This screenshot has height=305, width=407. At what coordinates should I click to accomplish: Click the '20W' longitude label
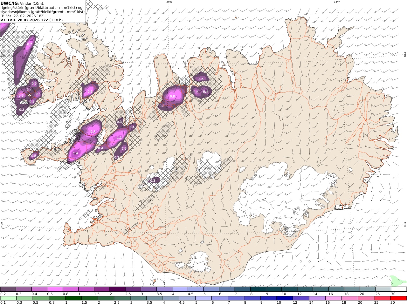click(x=169, y=2)
